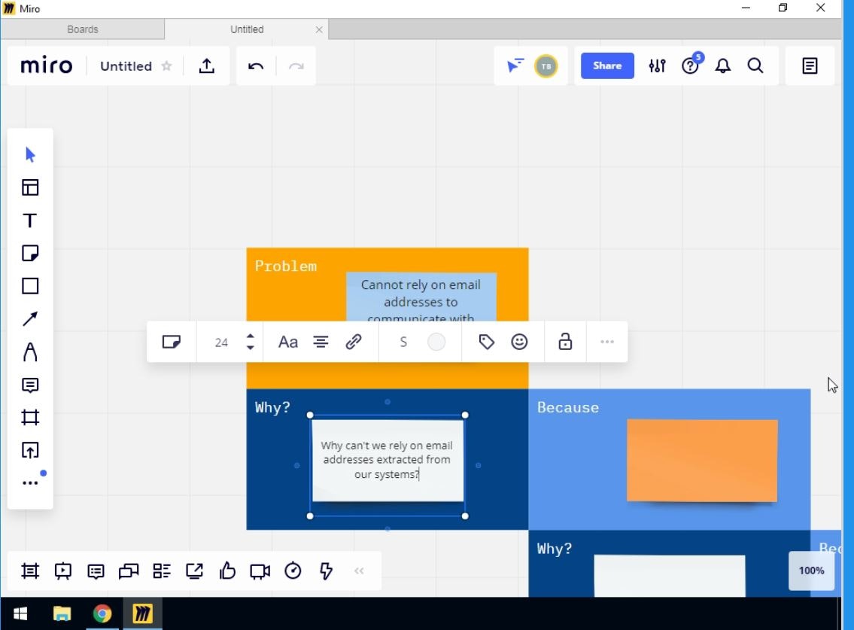Open more options in context toolbar
The height and width of the screenshot is (630, 854).
pyautogui.click(x=607, y=342)
